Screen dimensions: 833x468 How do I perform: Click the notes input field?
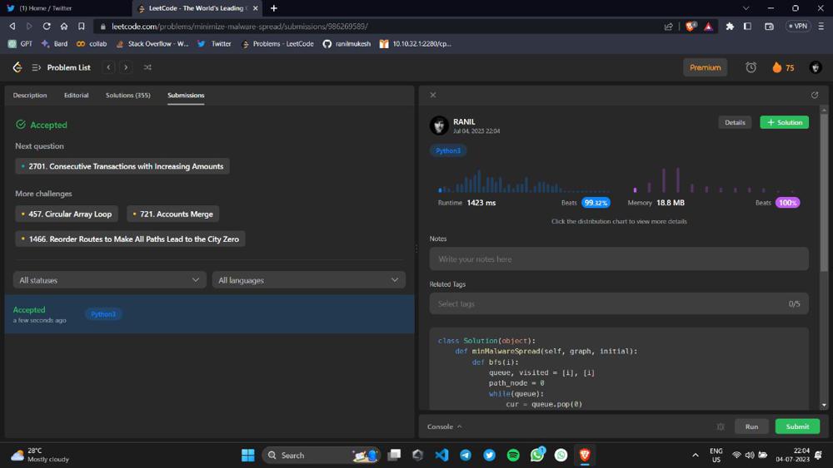click(x=618, y=259)
